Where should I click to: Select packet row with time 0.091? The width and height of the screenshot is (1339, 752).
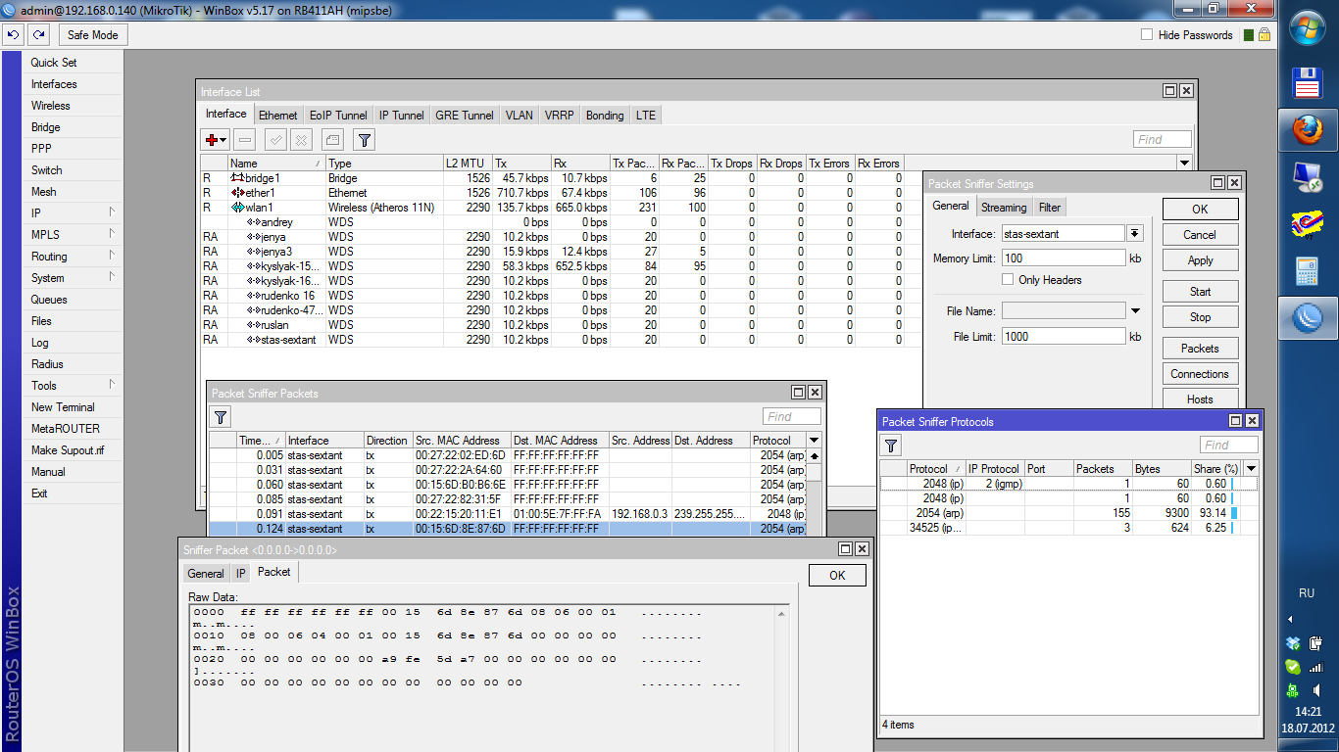pyautogui.click(x=508, y=514)
